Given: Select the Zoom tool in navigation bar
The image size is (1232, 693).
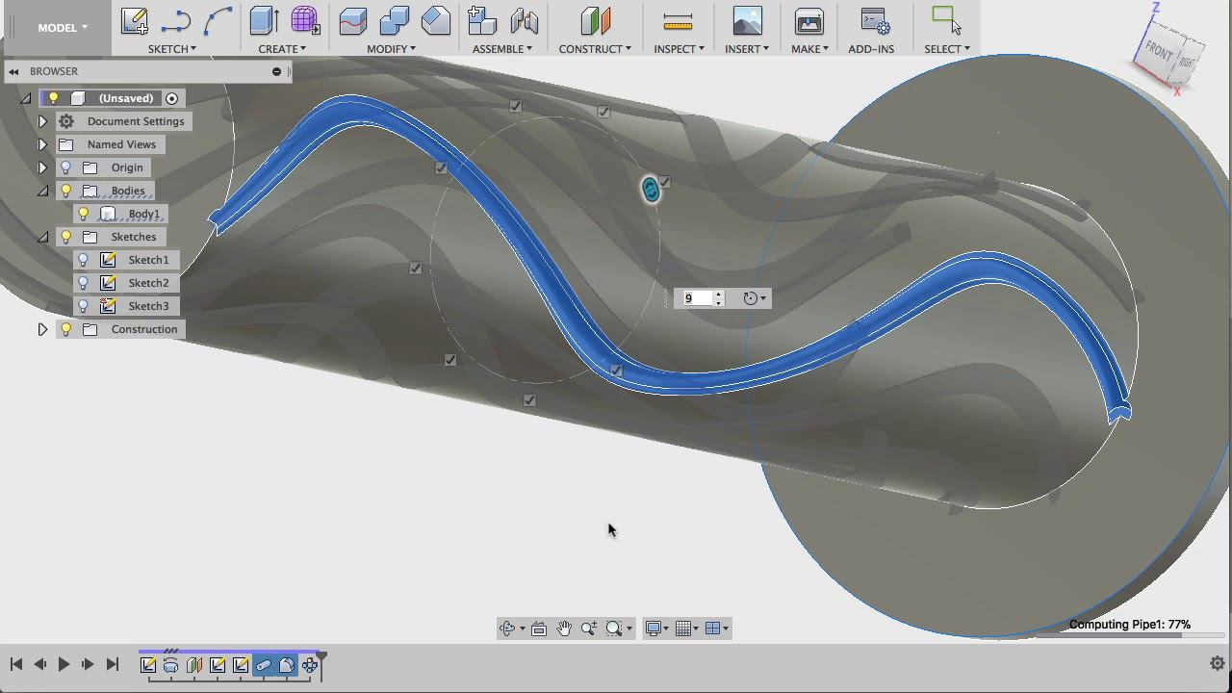Looking at the screenshot, I should click(x=589, y=629).
